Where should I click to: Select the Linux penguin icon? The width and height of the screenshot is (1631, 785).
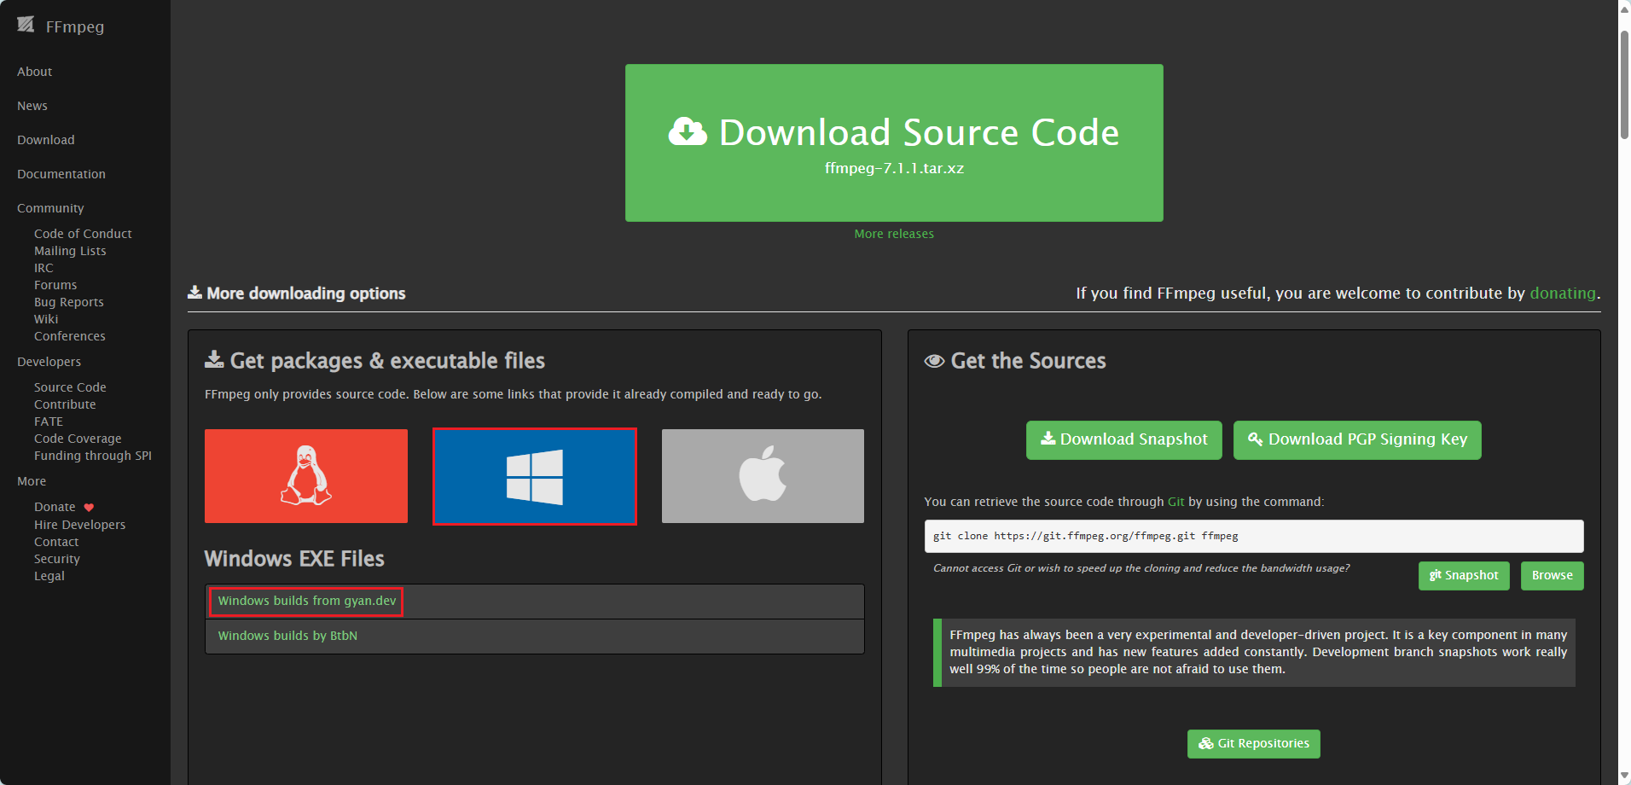[x=305, y=476]
